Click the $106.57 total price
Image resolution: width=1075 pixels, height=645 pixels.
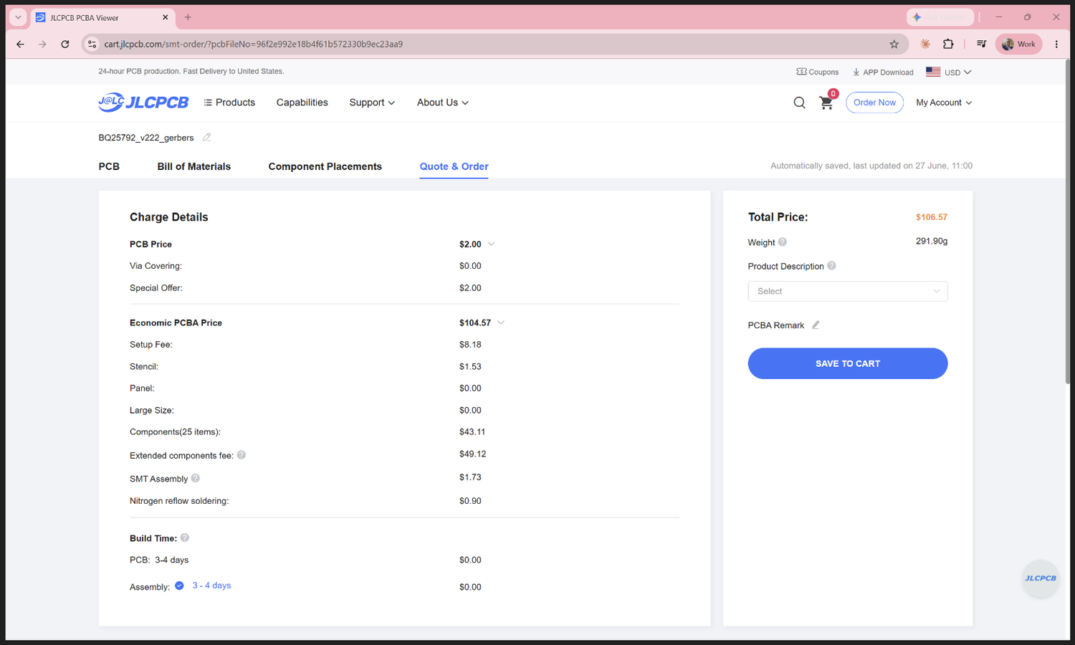click(932, 217)
